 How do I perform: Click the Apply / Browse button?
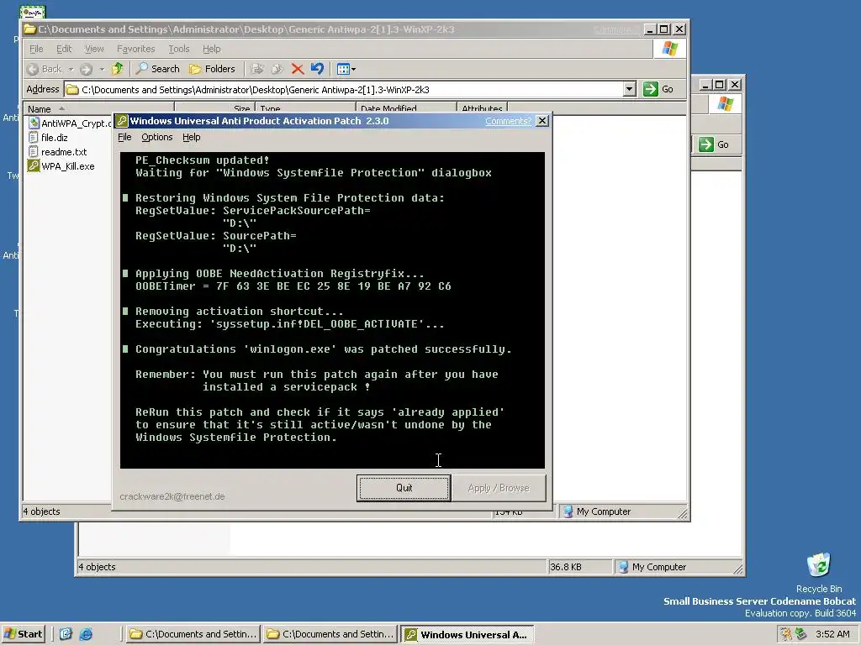[x=499, y=488]
